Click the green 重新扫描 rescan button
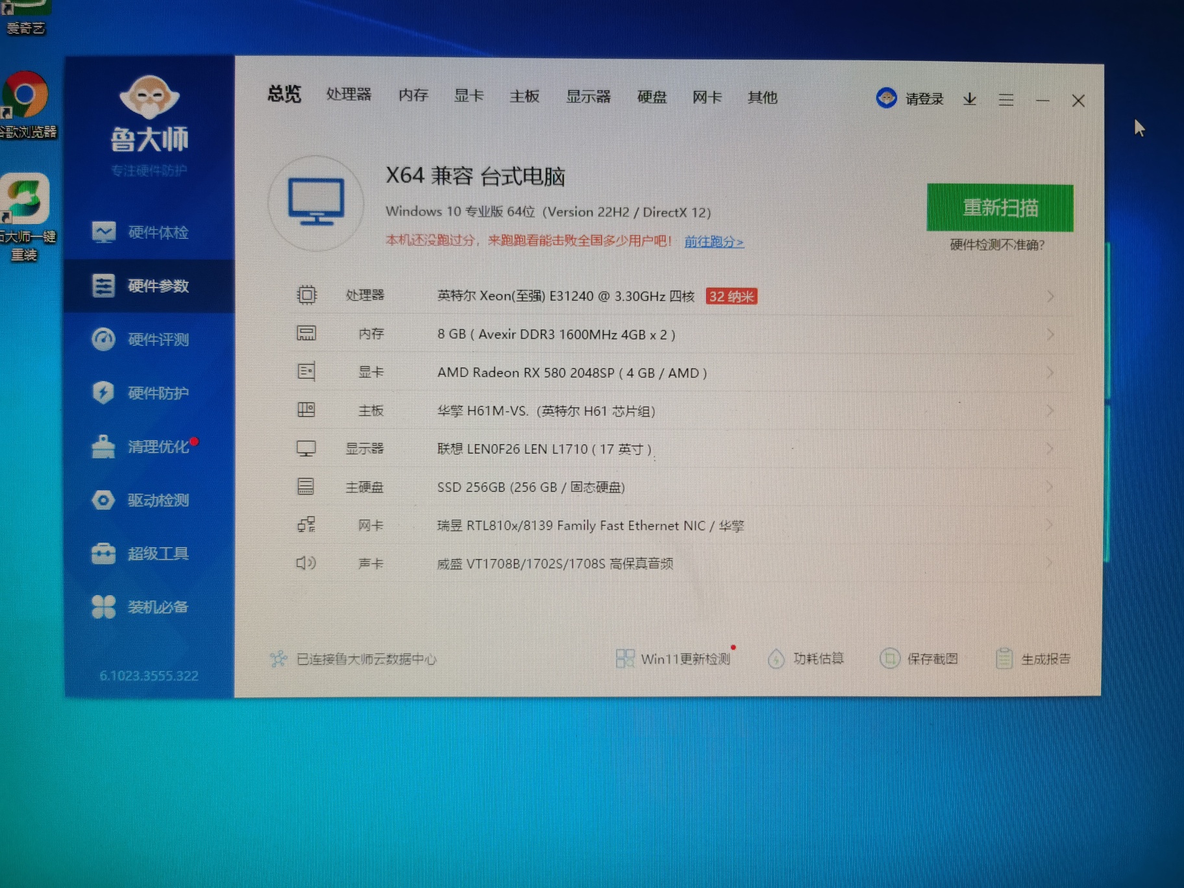Viewport: 1184px width, 888px height. 1000,208
